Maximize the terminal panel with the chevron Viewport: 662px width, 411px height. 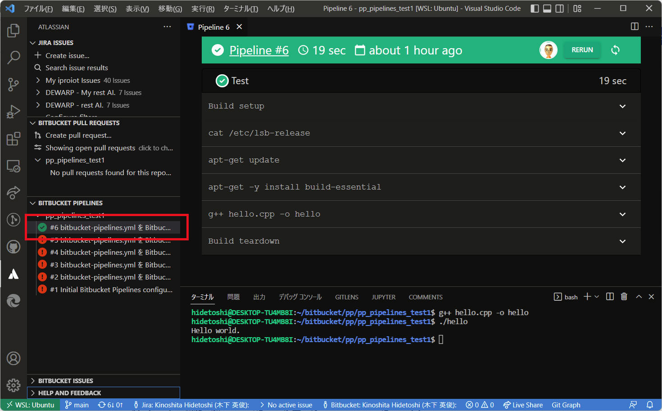(639, 296)
